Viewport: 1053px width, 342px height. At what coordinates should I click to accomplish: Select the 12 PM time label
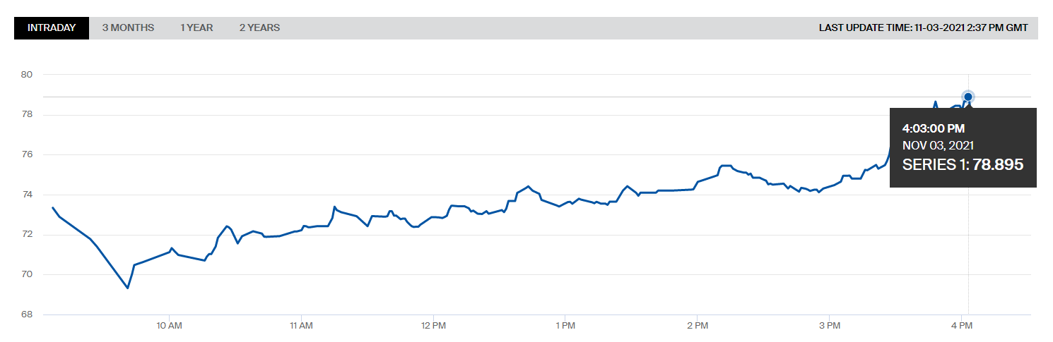coord(433,326)
